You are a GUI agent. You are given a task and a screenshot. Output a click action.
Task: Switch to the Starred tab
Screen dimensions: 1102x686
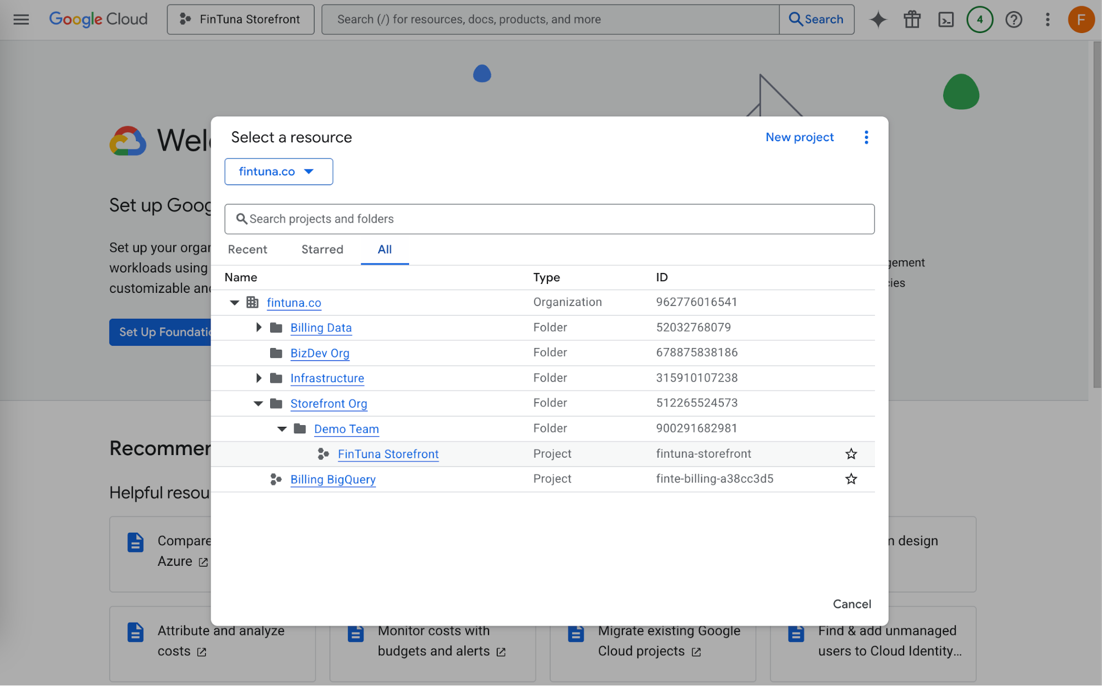322,249
